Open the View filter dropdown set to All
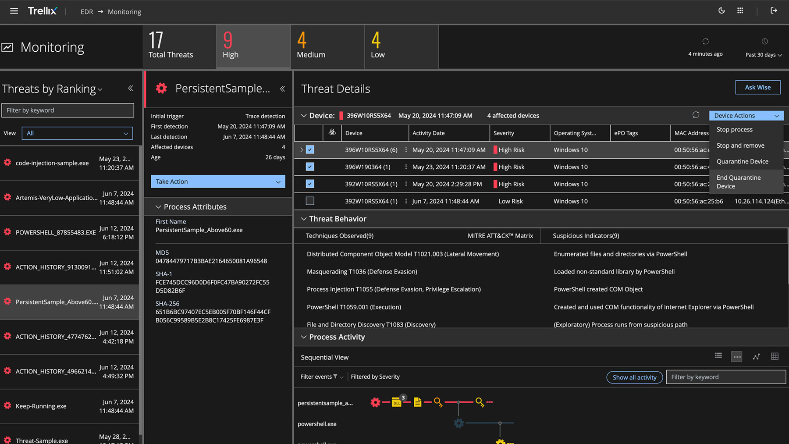 (x=77, y=133)
